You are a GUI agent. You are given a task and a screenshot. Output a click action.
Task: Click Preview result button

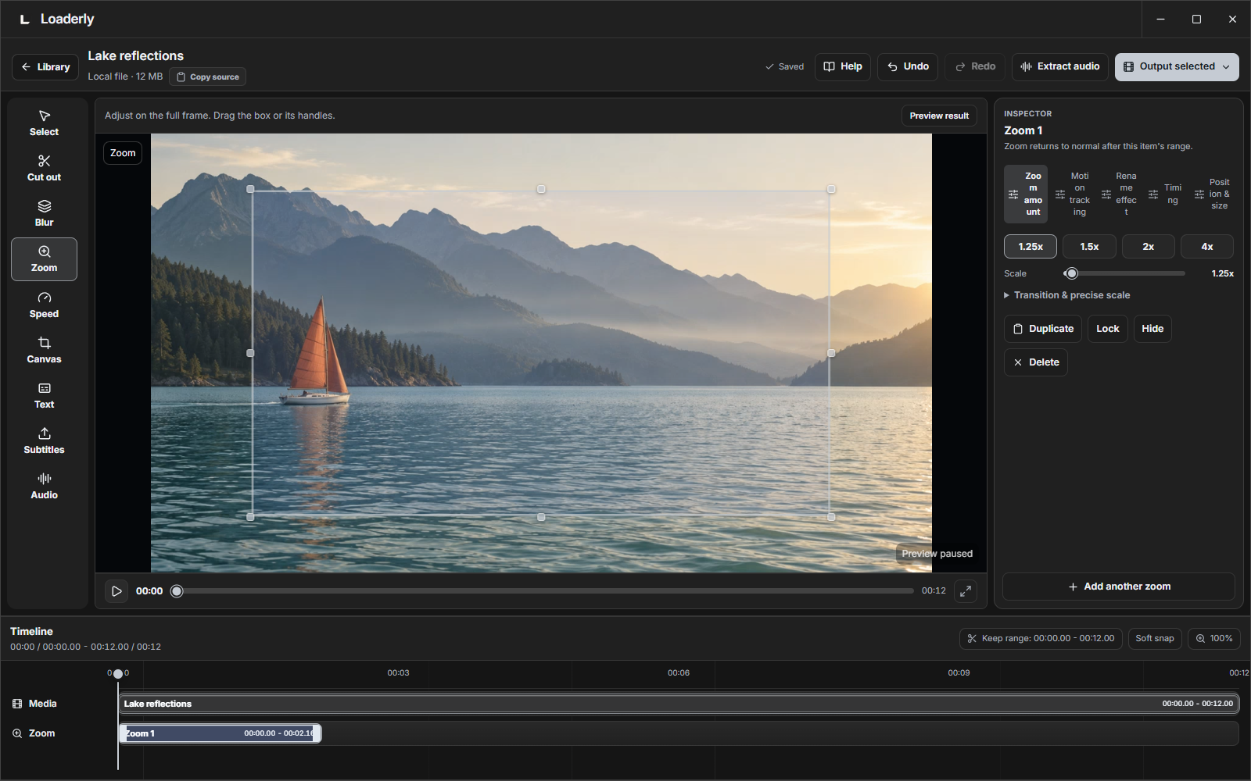pyautogui.click(x=939, y=116)
